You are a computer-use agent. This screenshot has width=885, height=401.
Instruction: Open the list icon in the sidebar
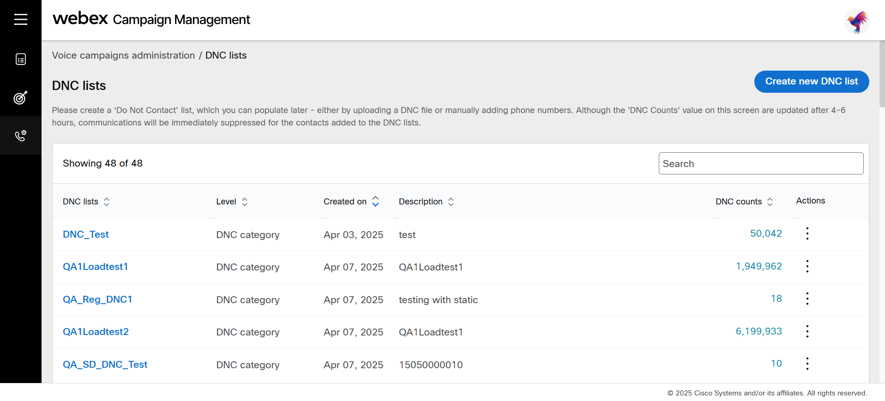pyautogui.click(x=21, y=59)
